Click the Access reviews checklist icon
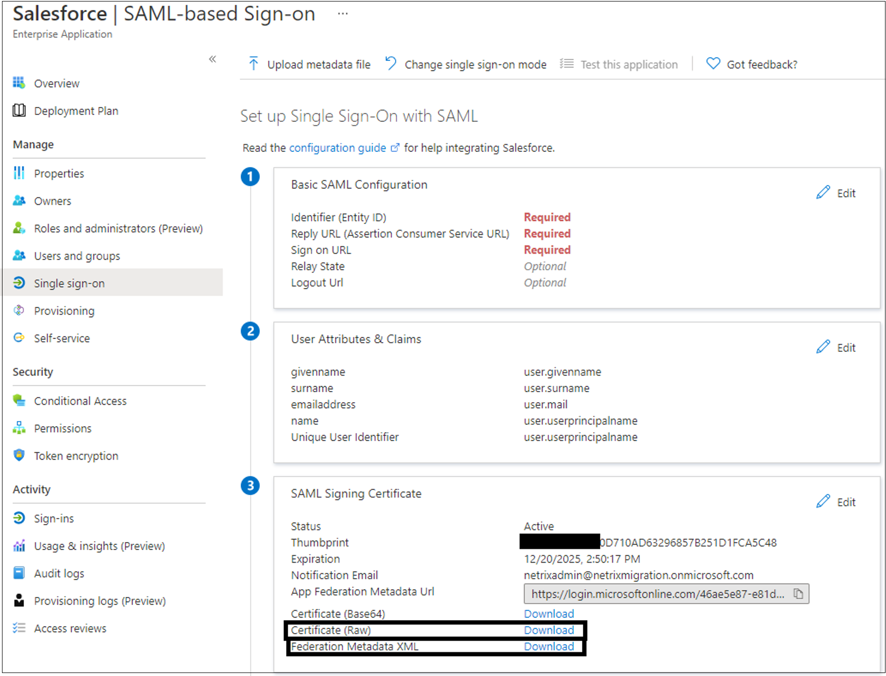Image resolution: width=886 pixels, height=676 pixels. point(19,628)
